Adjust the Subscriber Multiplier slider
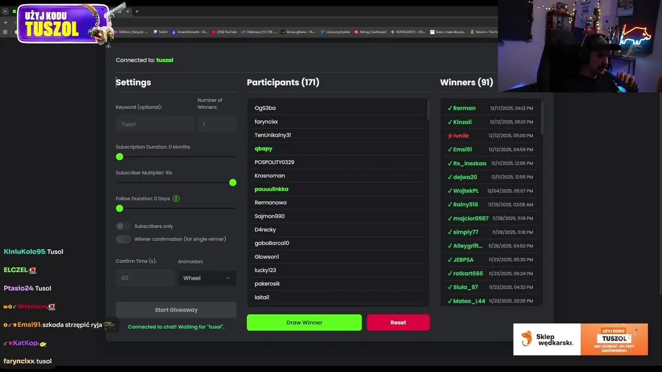The width and height of the screenshot is (662, 372). coord(176,182)
